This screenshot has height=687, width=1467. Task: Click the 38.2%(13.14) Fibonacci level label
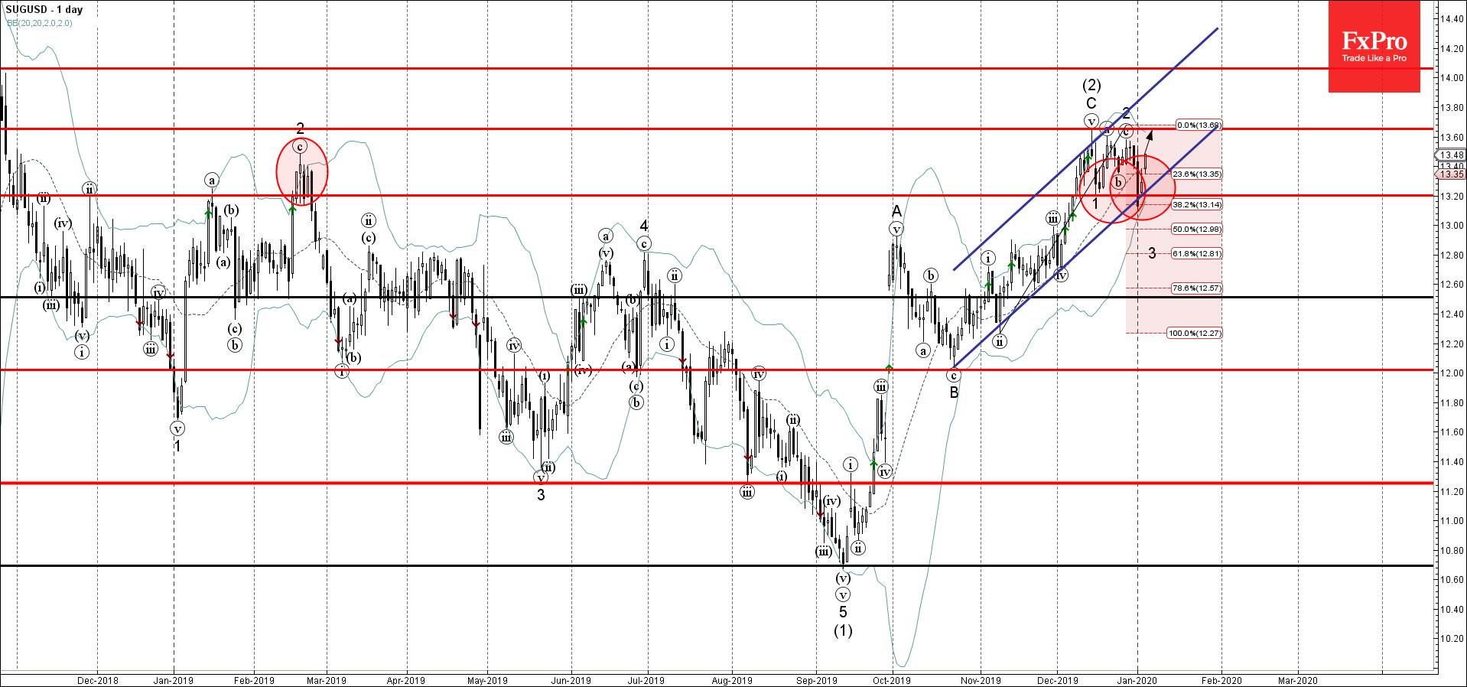1196,204
